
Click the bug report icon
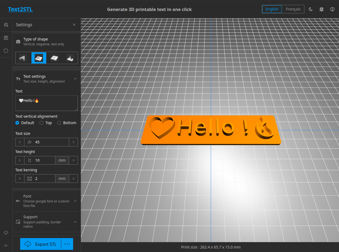point(322,9)
